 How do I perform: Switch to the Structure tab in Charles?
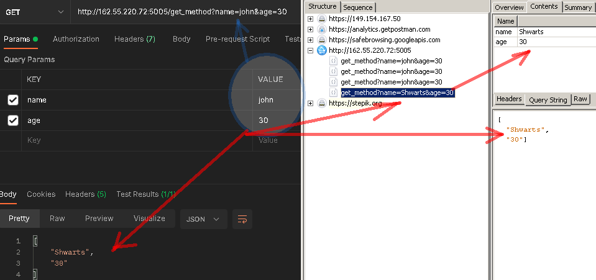(323, 6)
